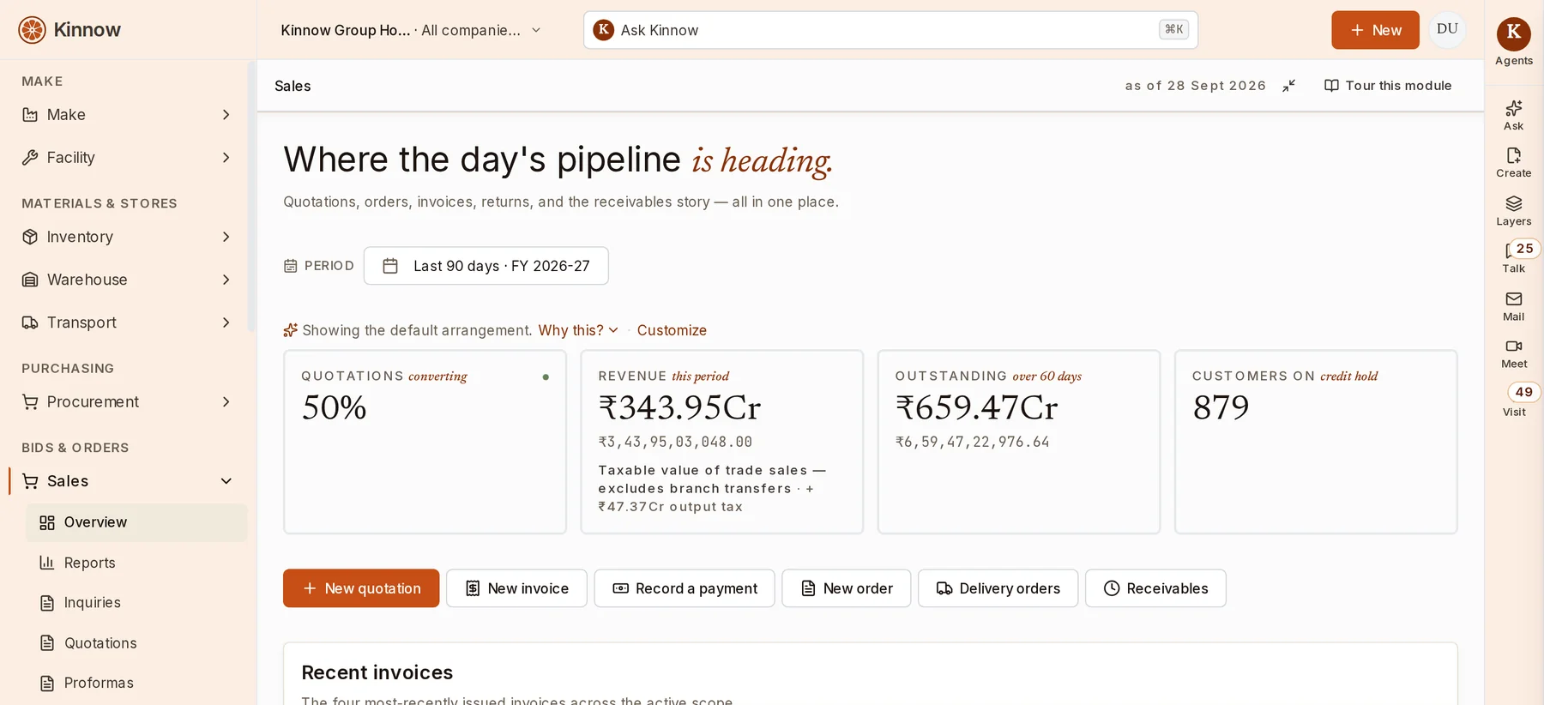Click the Kinnow logo icon
This screenshot has width=1544, height=705.
pyautogui.click(x=32, y=30)
